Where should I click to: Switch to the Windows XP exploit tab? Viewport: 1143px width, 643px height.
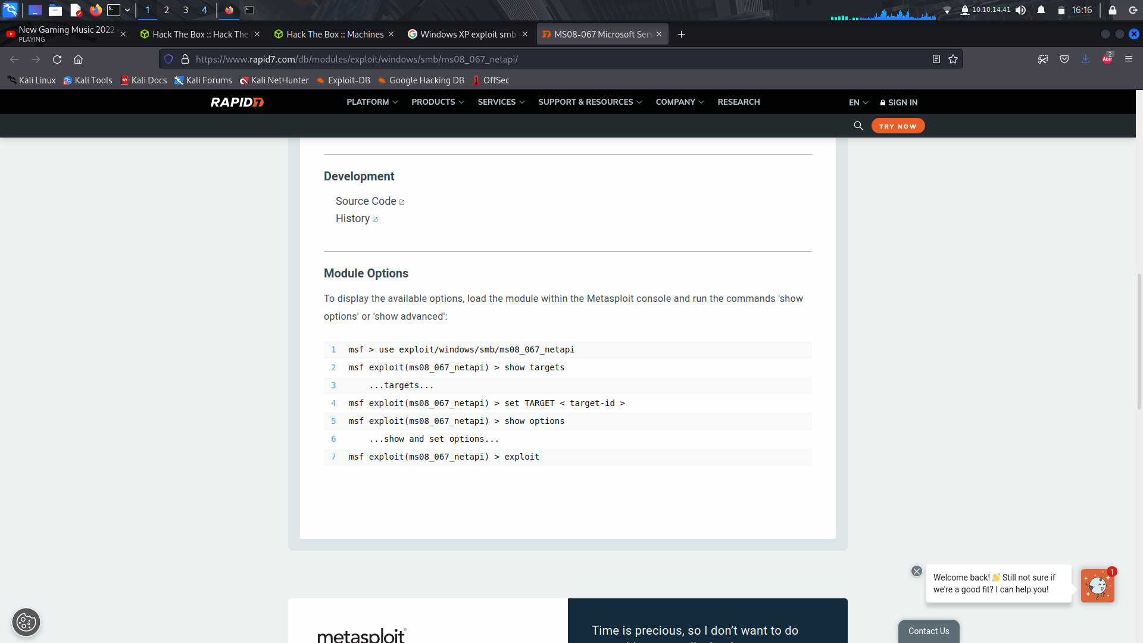click(x=468, y=34)
